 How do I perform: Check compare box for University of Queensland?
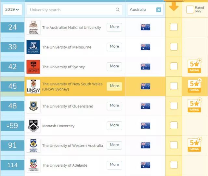[x=174, y=106]
